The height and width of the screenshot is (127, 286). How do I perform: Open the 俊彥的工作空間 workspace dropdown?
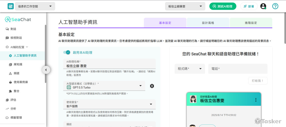point(35,6)
